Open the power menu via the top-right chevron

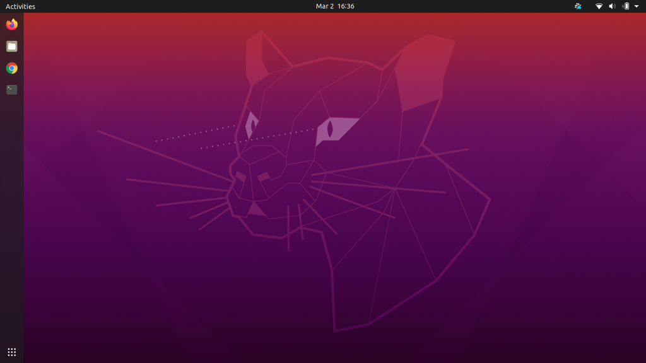tap(638, 6)
